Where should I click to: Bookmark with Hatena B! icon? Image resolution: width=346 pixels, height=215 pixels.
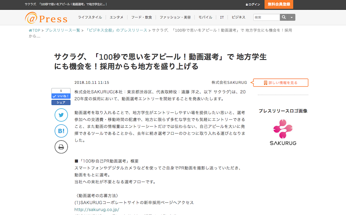click(x=61, y=131)
